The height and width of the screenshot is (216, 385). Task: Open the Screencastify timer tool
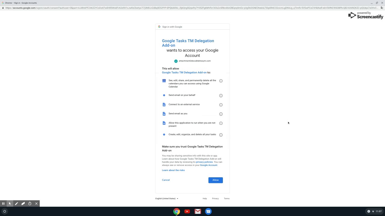[30, 204]
